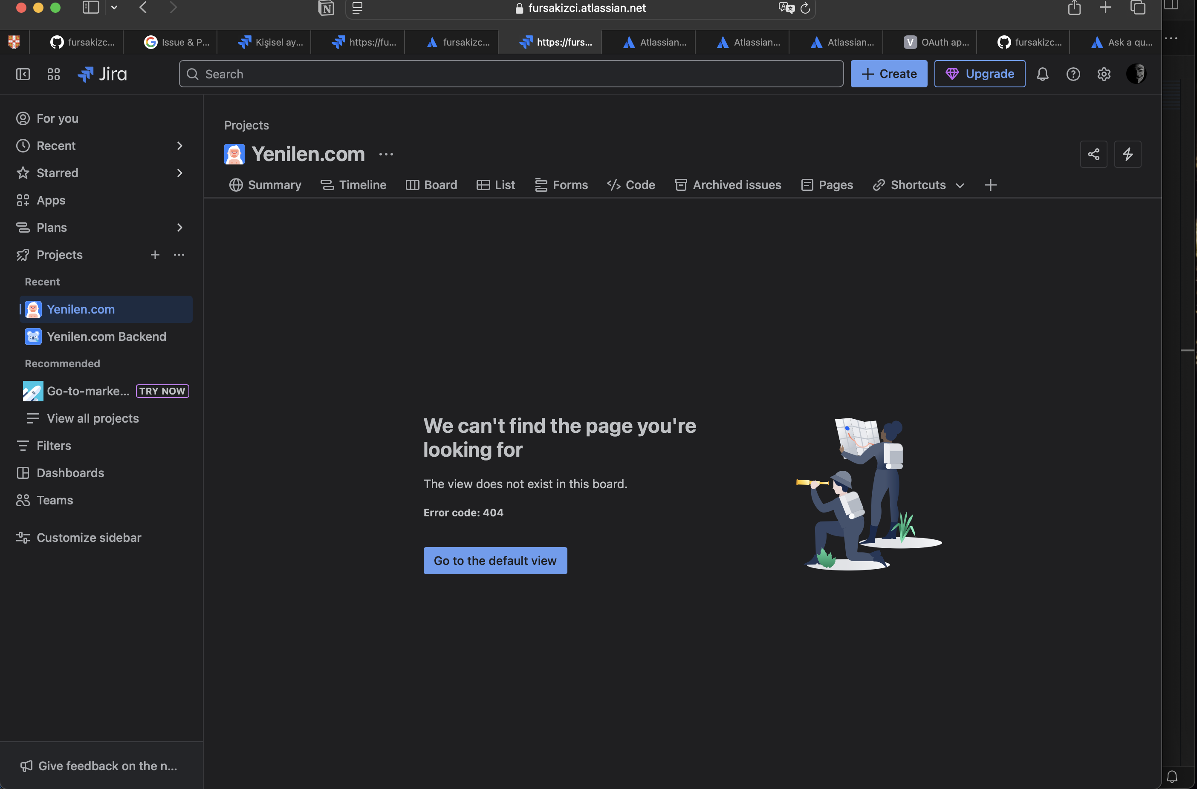Image resolution: width=1197 pixels, height=789 pixels.
Task: Expand the Recent sidebar chevron
Action: click(180, 146)
